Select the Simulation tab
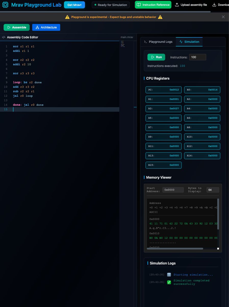Screen dimensions: 229x307 (189, 42)
